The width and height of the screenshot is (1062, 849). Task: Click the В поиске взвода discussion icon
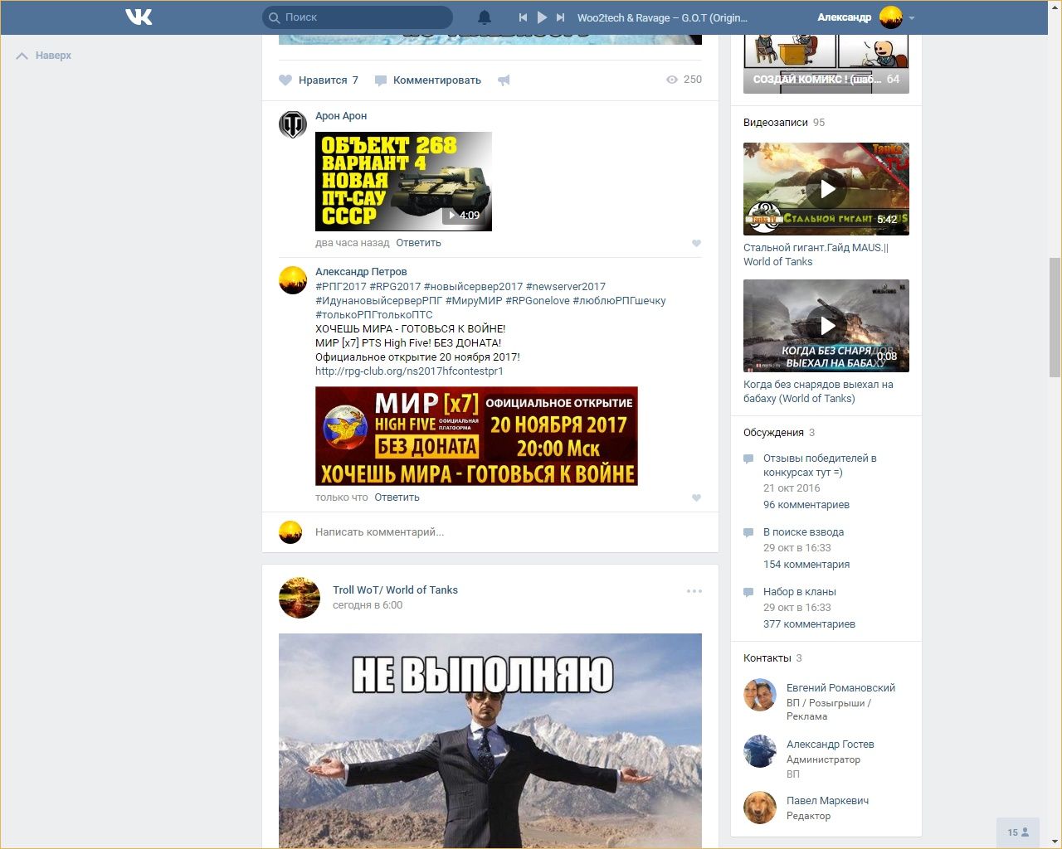coord(748,532)
